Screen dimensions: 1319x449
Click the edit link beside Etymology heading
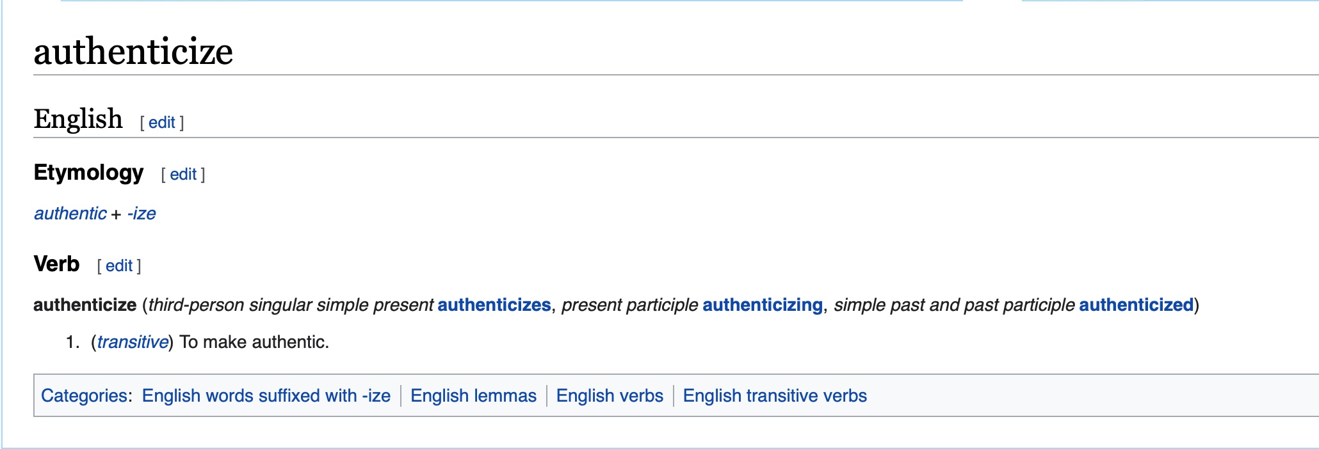pos(183,174)
